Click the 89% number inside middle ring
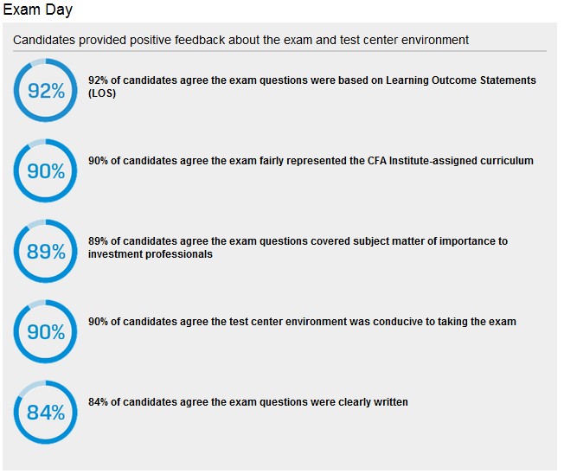Viewport: 564px width, 474px height. pyautogui.click(x=46, y=252)
